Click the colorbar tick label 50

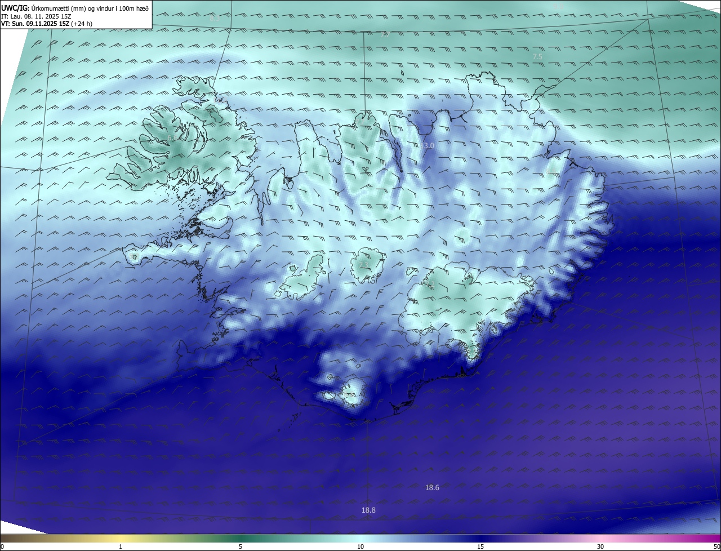716,546
